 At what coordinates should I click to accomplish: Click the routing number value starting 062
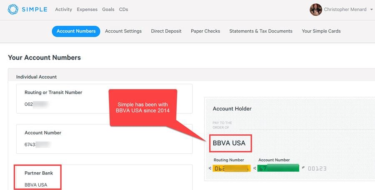[37, 104]
